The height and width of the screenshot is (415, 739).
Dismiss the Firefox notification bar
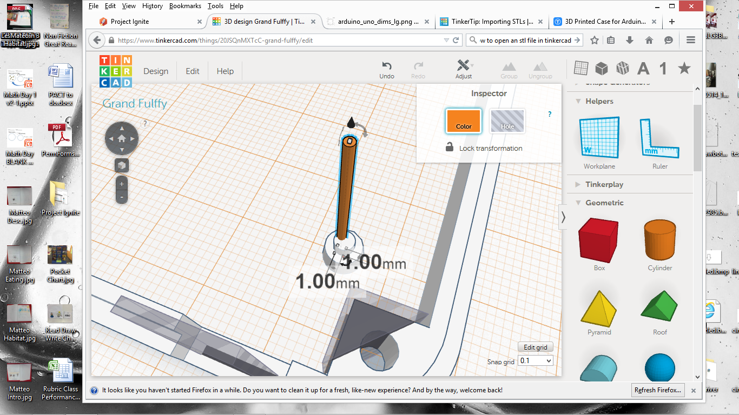tap(694, 390)
